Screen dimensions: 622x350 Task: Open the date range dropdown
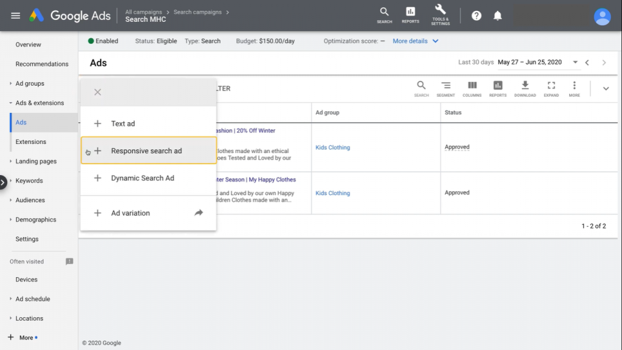point(575,63)
